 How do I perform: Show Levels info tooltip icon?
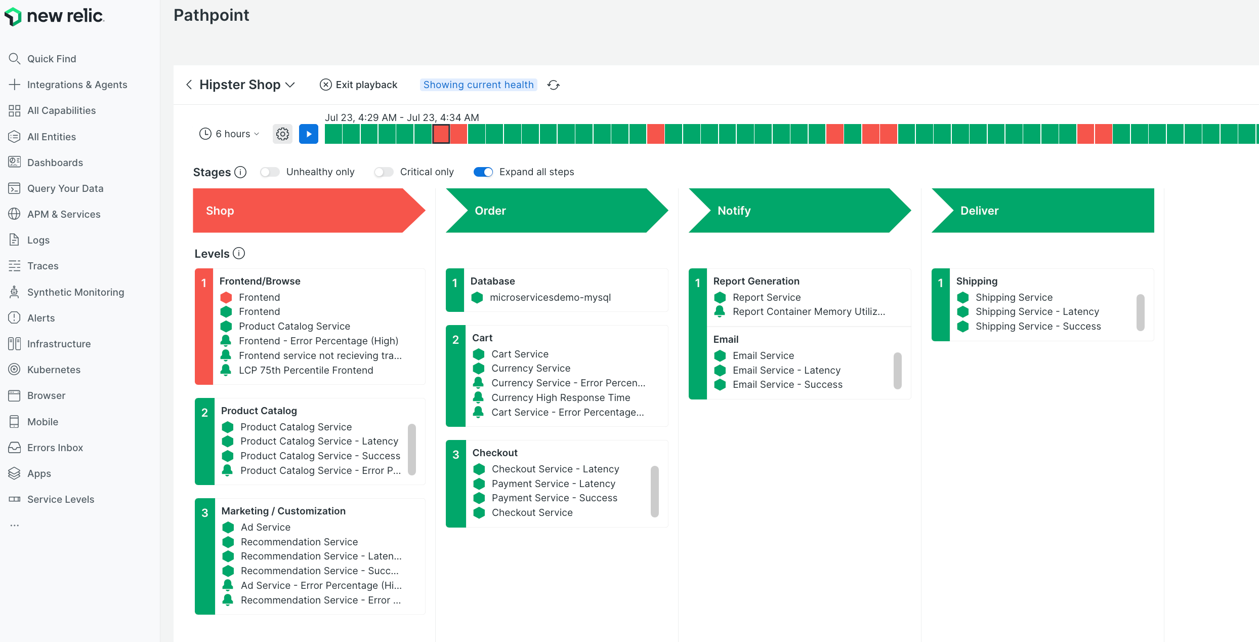[239, 253]
